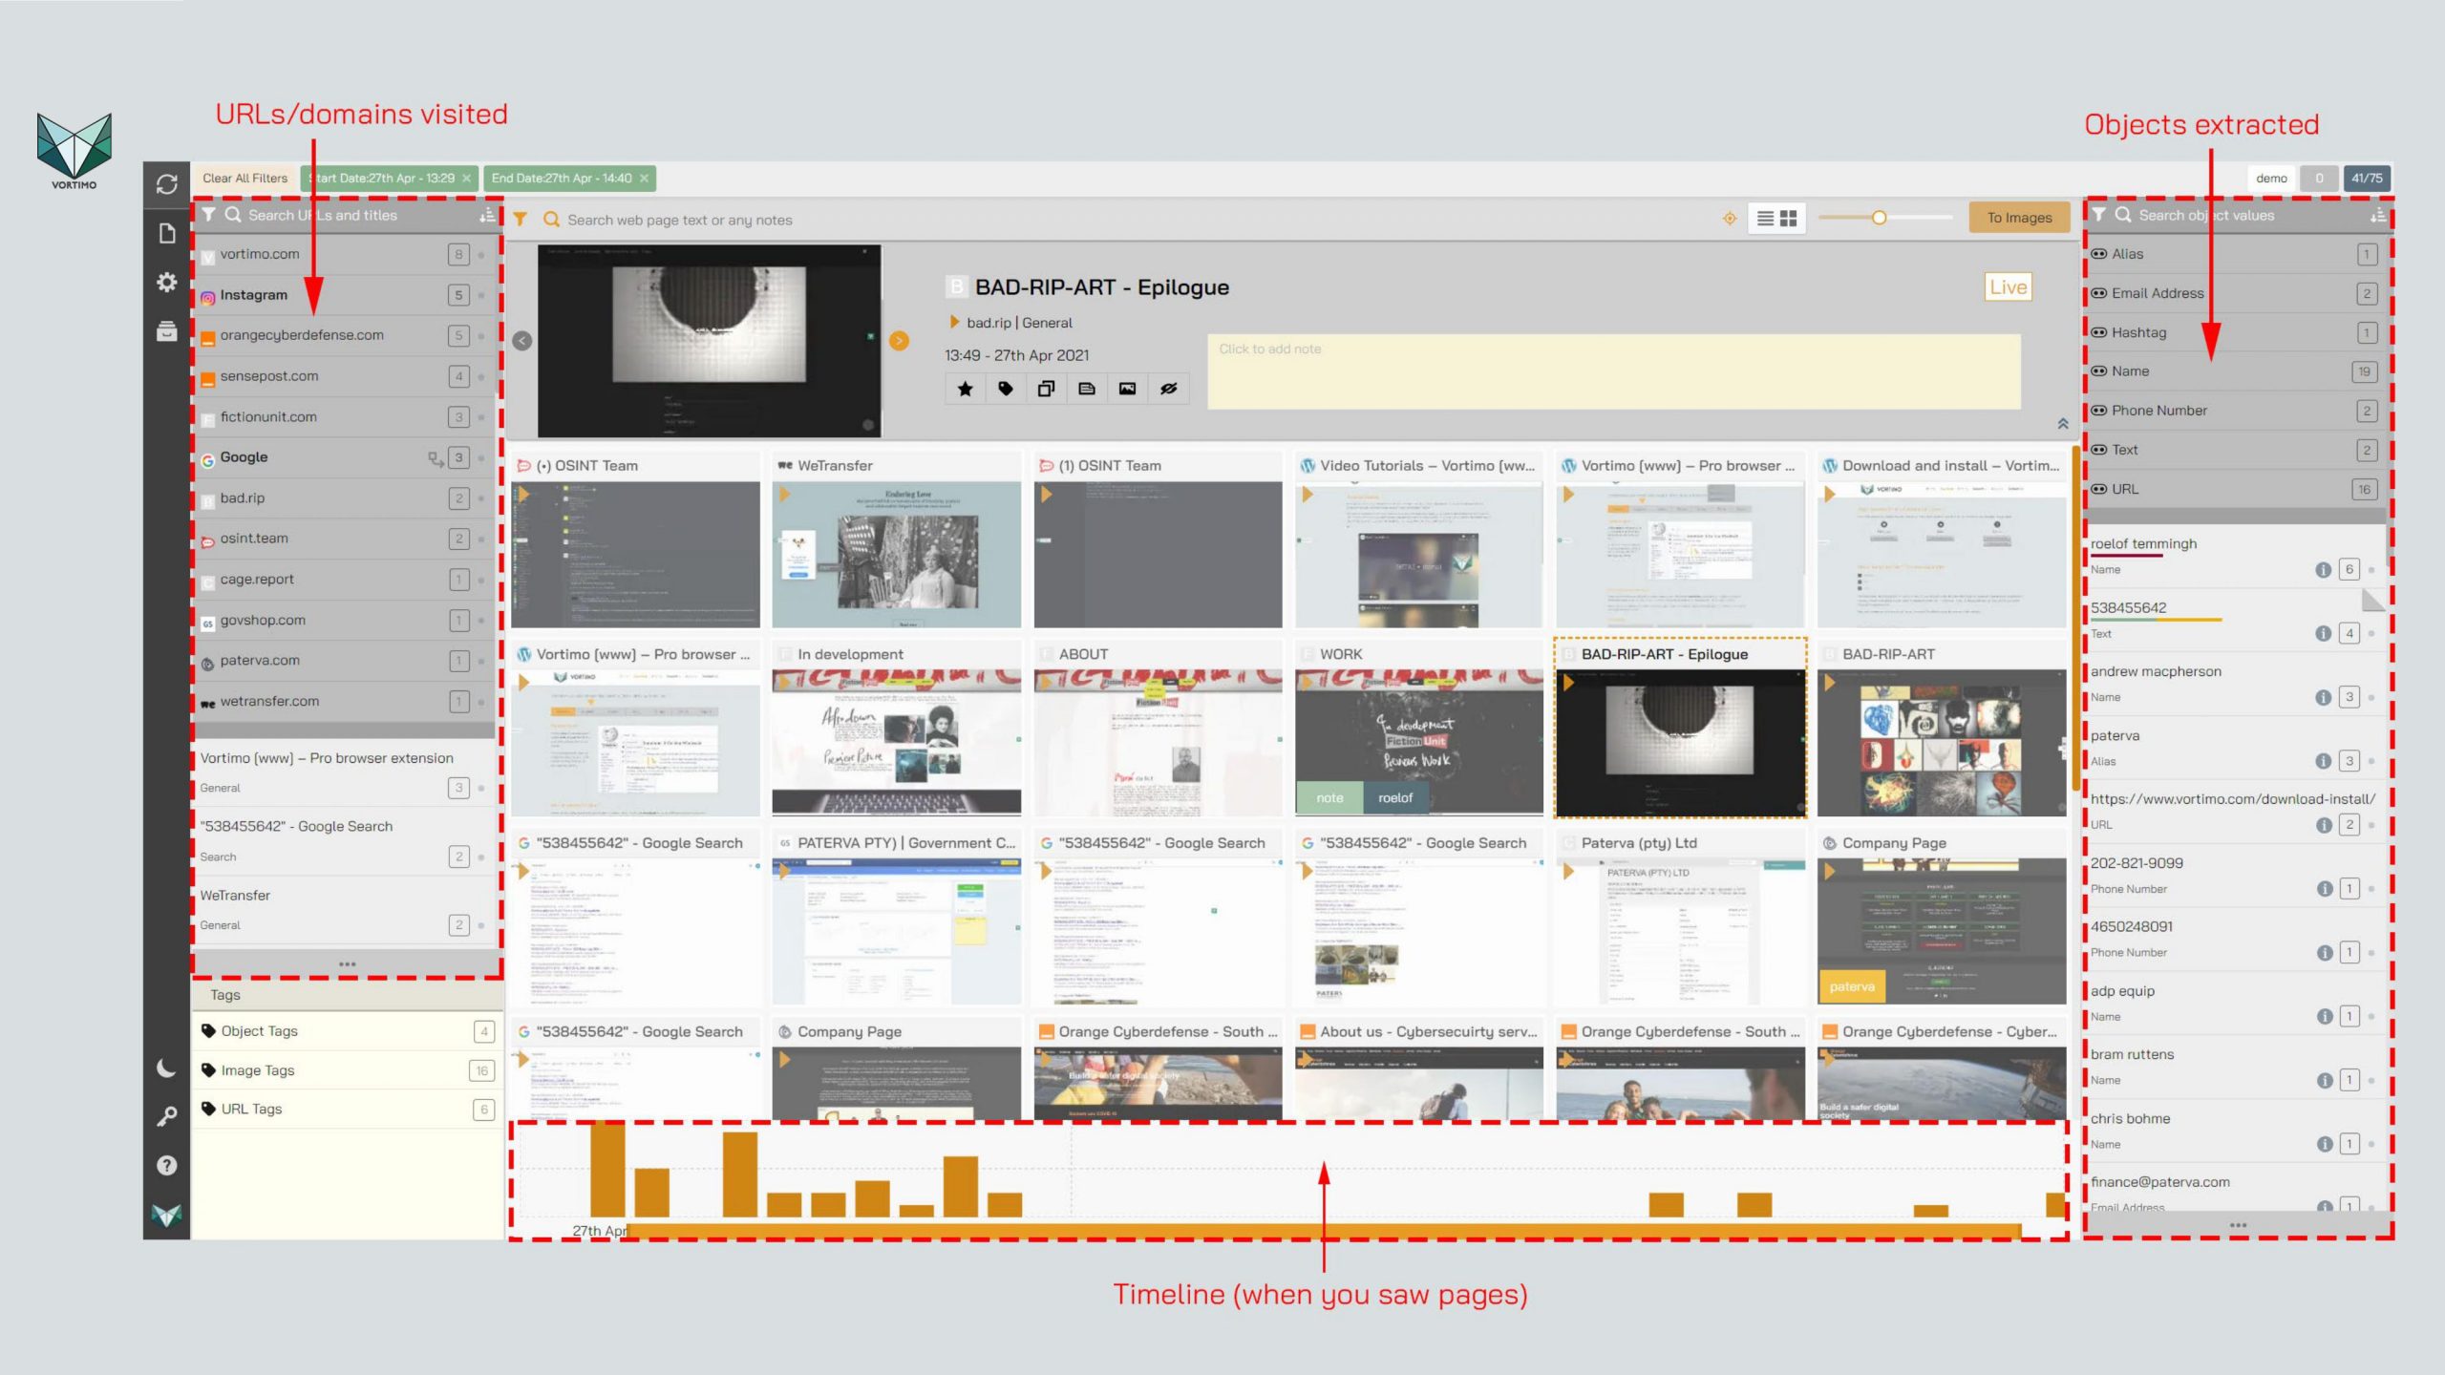Click the orange timeline range bar
The height and width of the screenshot is (1375, 2445).
1324,1232
